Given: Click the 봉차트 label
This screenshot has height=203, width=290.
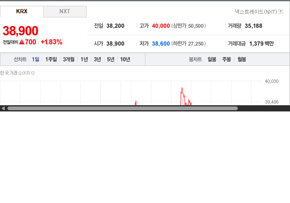Looking at the screenshot, I should (x=195, y=59).
